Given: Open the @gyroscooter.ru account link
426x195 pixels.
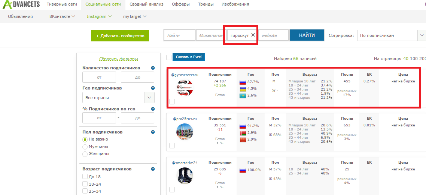Looking at the screenshot, I should click(x=185, y=75).
